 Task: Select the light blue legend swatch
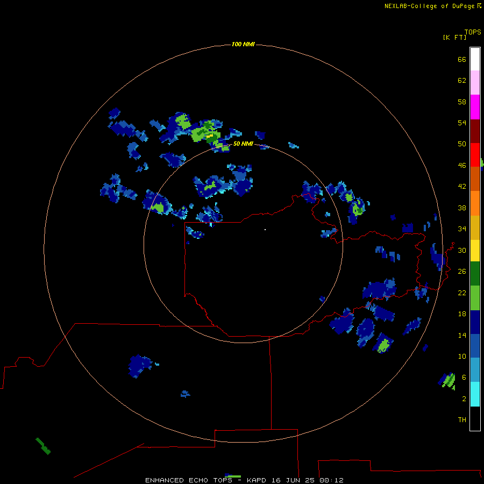[x=475, y=370]
